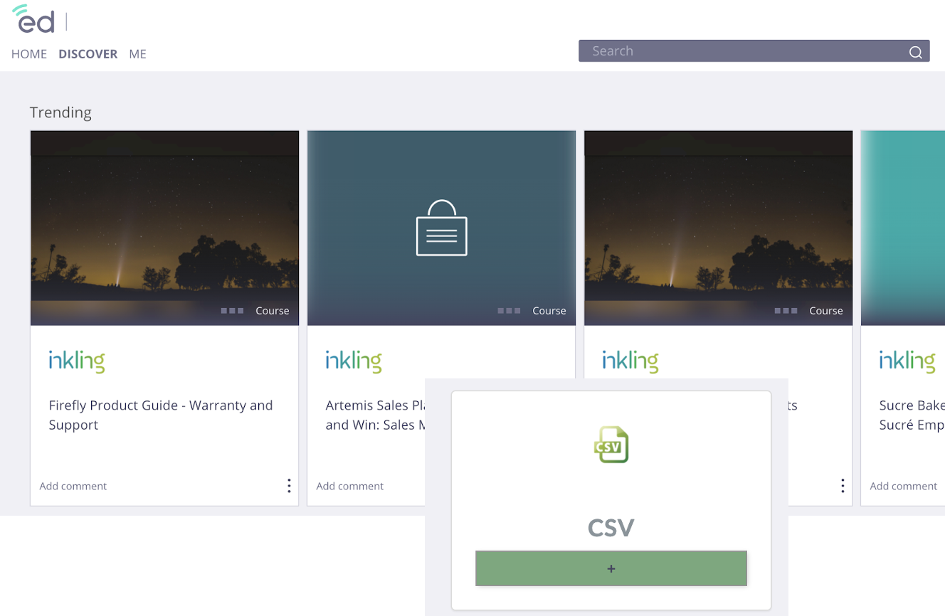Viewport: 945px width, 616px height.
Task: Open the locked Artemis Sales course thumbnail
Action: coord(441,228)
